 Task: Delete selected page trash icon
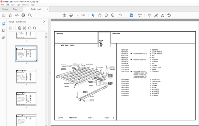(x=19, y=28)
